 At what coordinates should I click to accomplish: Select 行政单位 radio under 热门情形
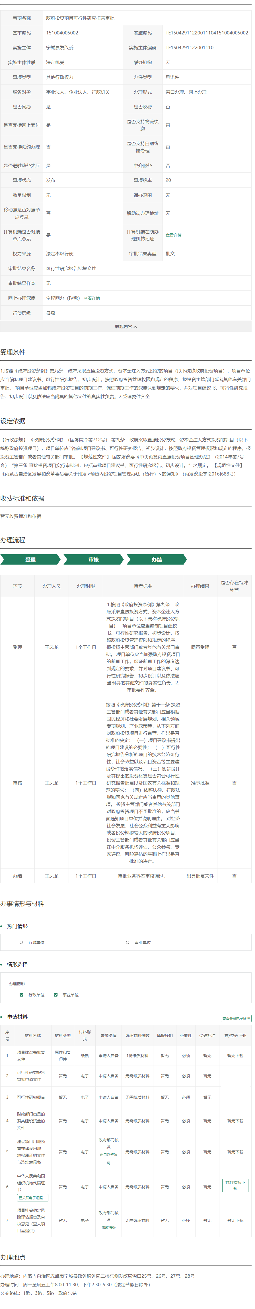(x=21, y=942)
